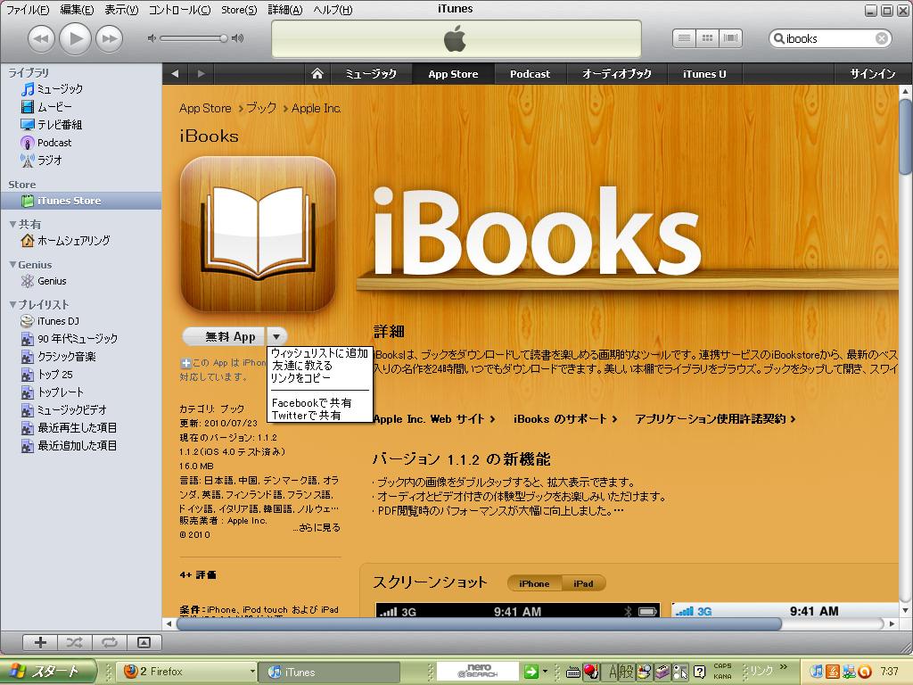Screen dimensions: 913x685
Task: Open the ヘルプ(H) menu
Action: tap(333, 10)
